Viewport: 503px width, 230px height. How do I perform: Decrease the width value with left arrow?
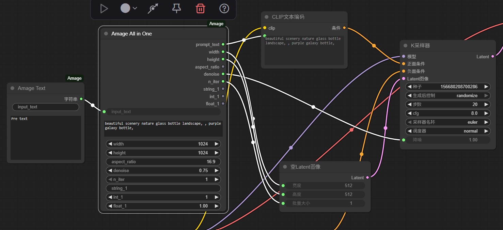pos(110,144)
